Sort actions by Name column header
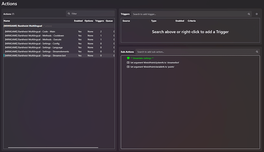Image resolution: width=264 pixels, height=152 pixels. pos(7,21)
